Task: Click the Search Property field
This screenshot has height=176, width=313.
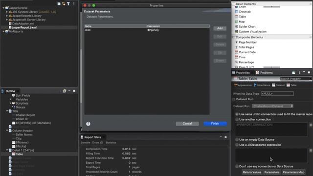Action: pos(296,79)
